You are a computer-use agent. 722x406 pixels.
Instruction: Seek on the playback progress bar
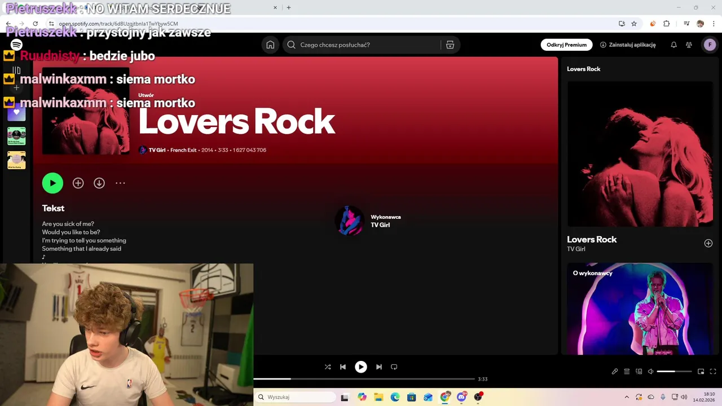coord(364,379)
